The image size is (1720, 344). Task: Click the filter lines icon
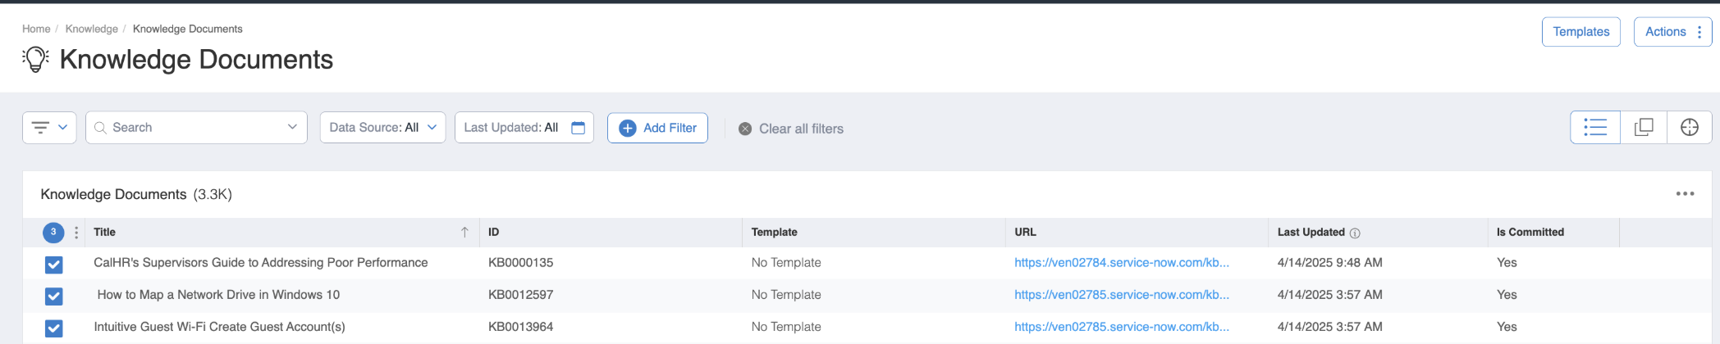[40, 127]
